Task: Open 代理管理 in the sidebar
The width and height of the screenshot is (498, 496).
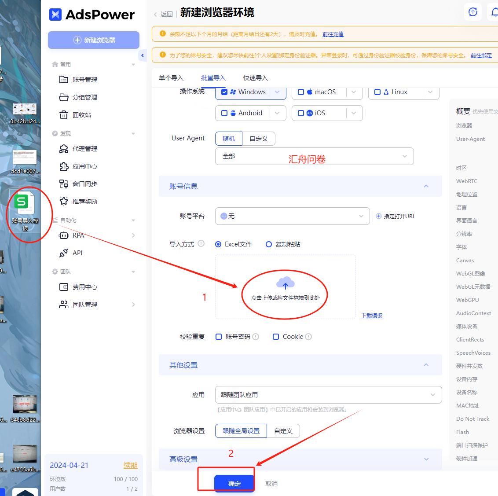Action: 78,149
